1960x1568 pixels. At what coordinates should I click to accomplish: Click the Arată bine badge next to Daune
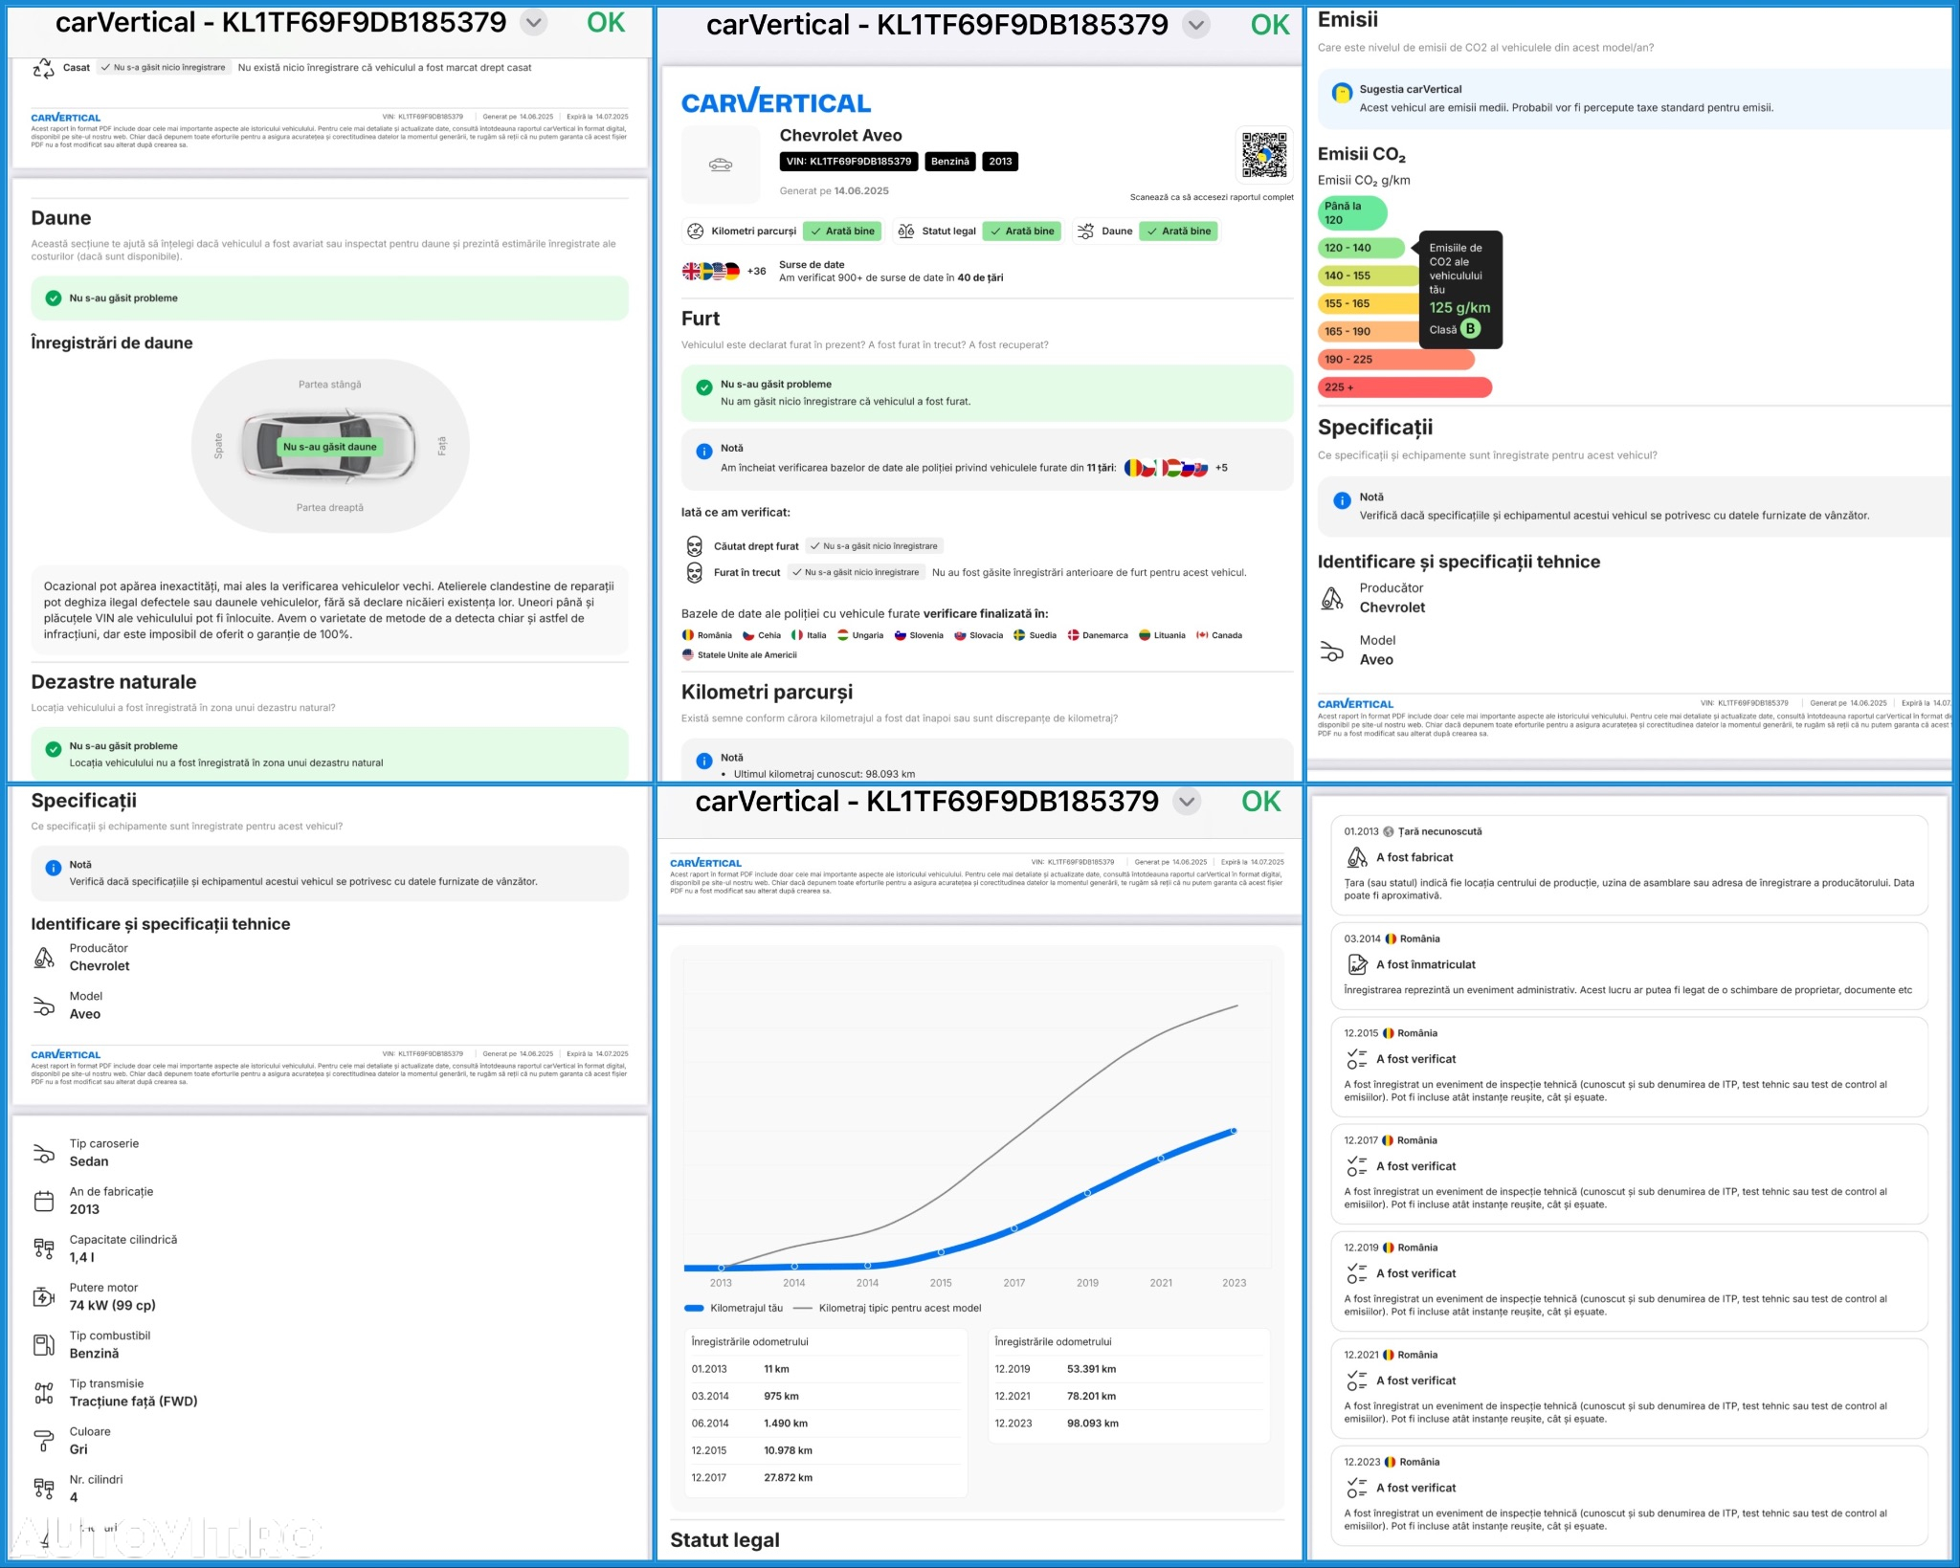point(1178,232)
